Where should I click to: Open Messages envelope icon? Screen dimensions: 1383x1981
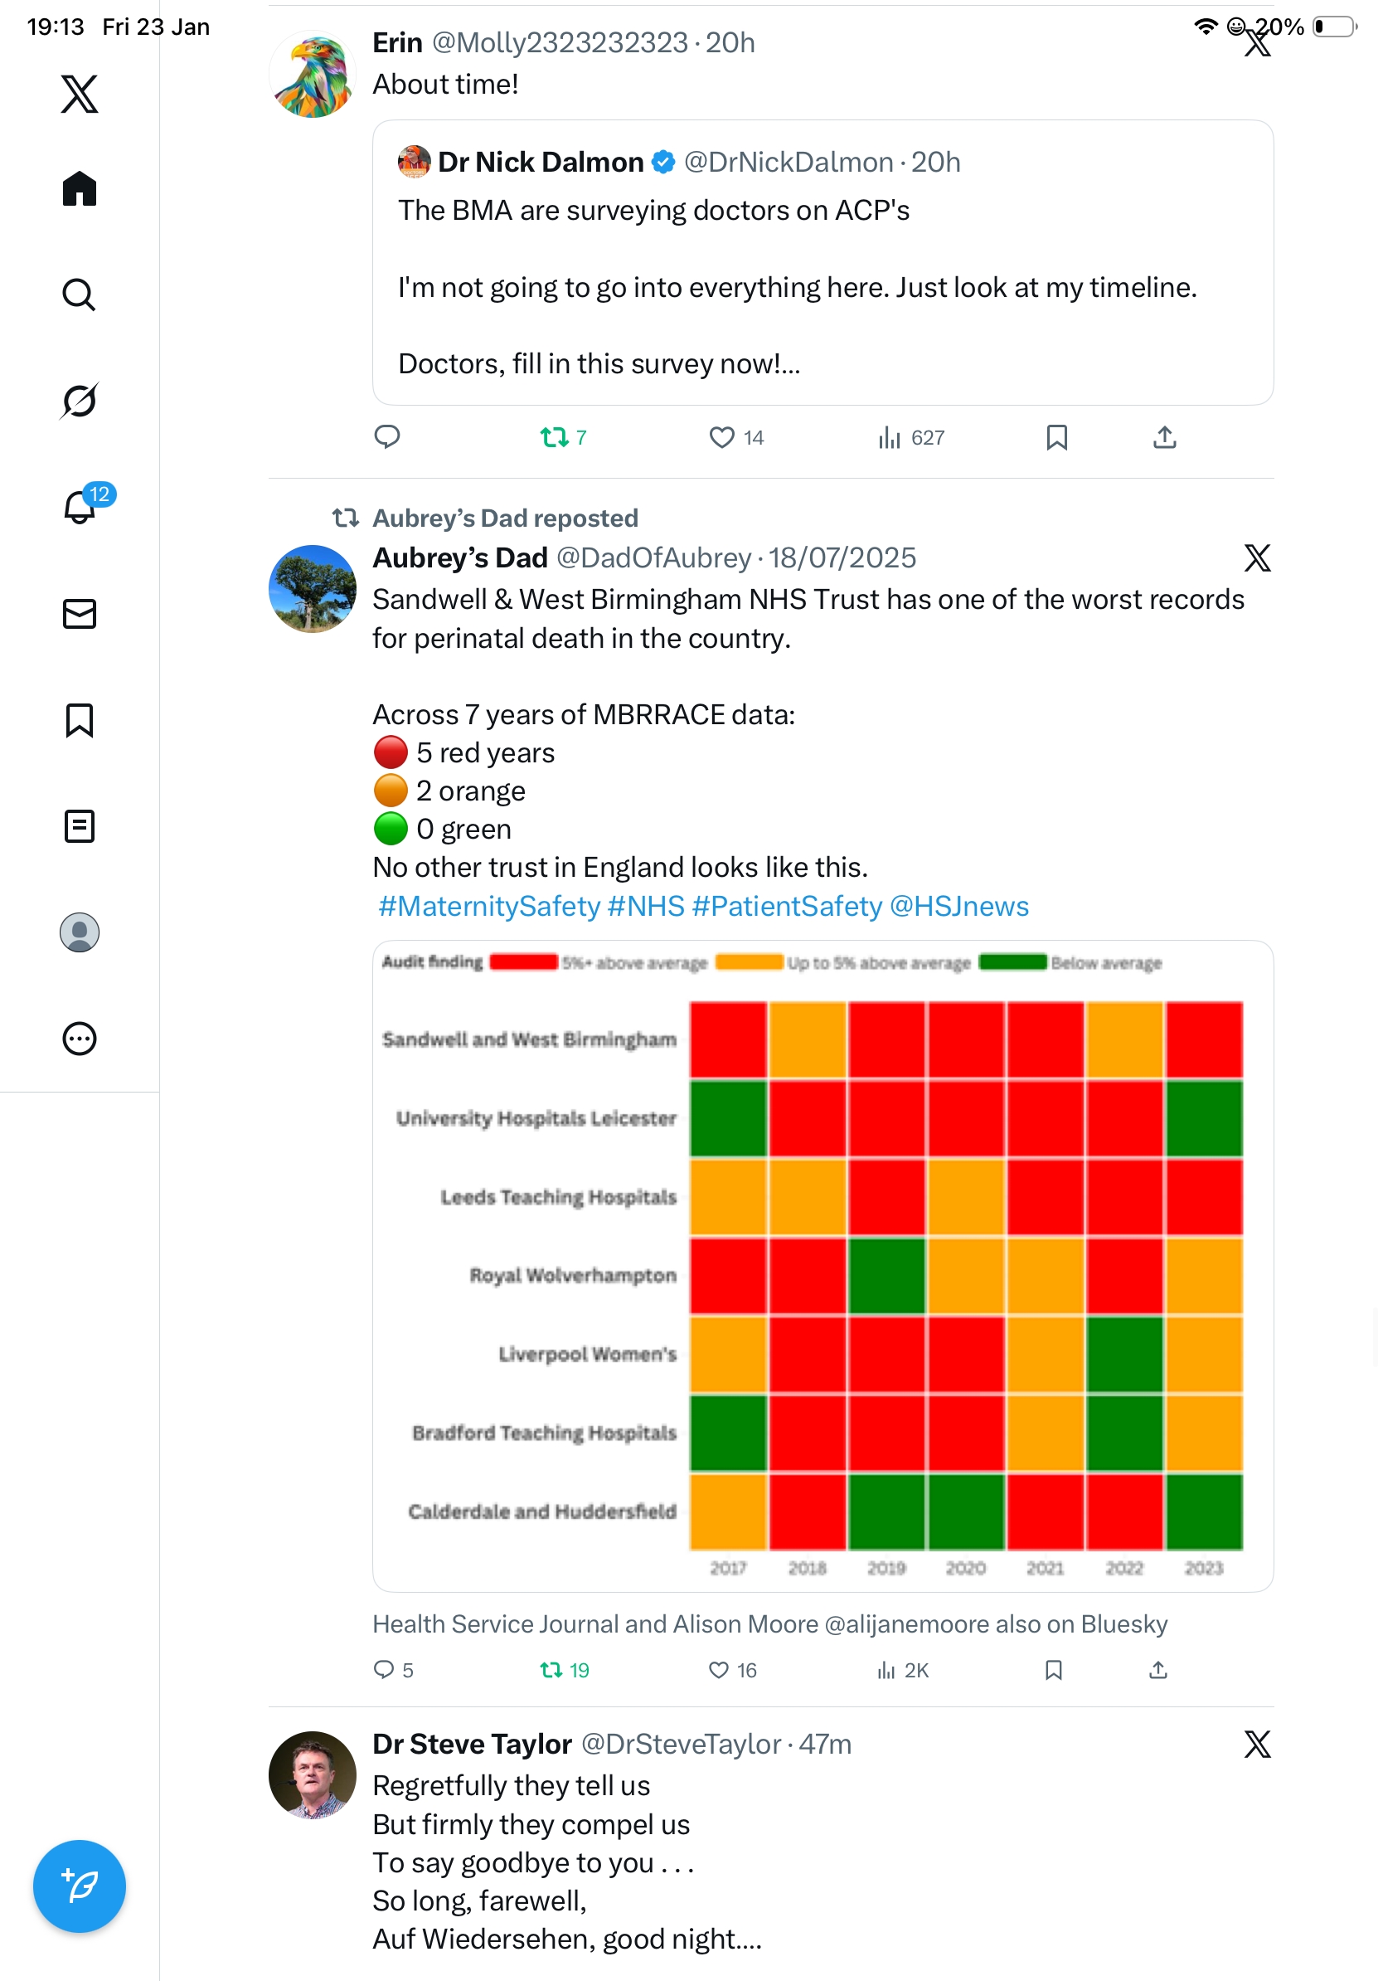(80, 613)
